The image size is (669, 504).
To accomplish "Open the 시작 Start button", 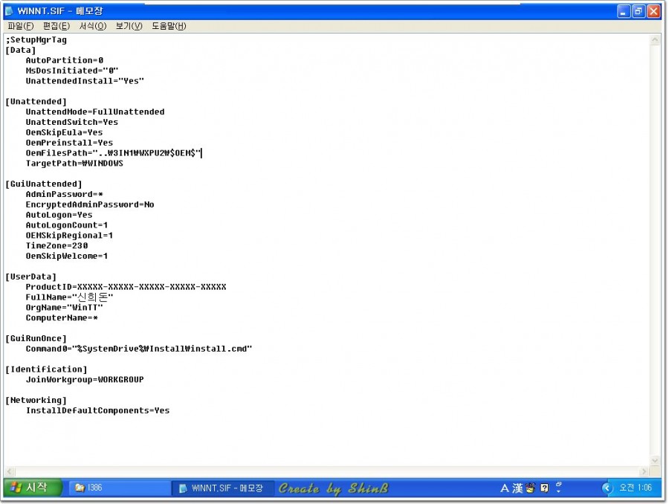I will [33, 488].
